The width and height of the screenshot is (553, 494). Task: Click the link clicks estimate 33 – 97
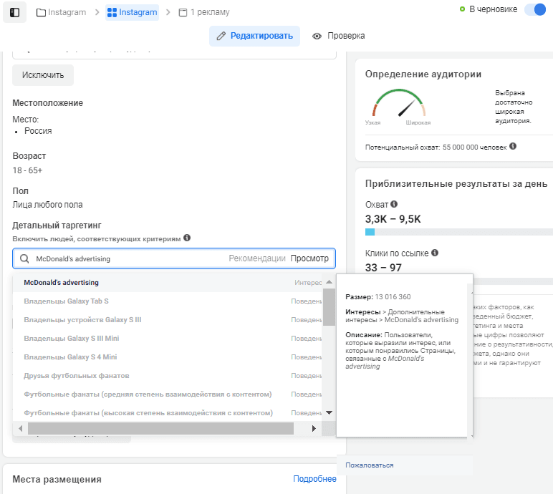[x=383, y=268]
